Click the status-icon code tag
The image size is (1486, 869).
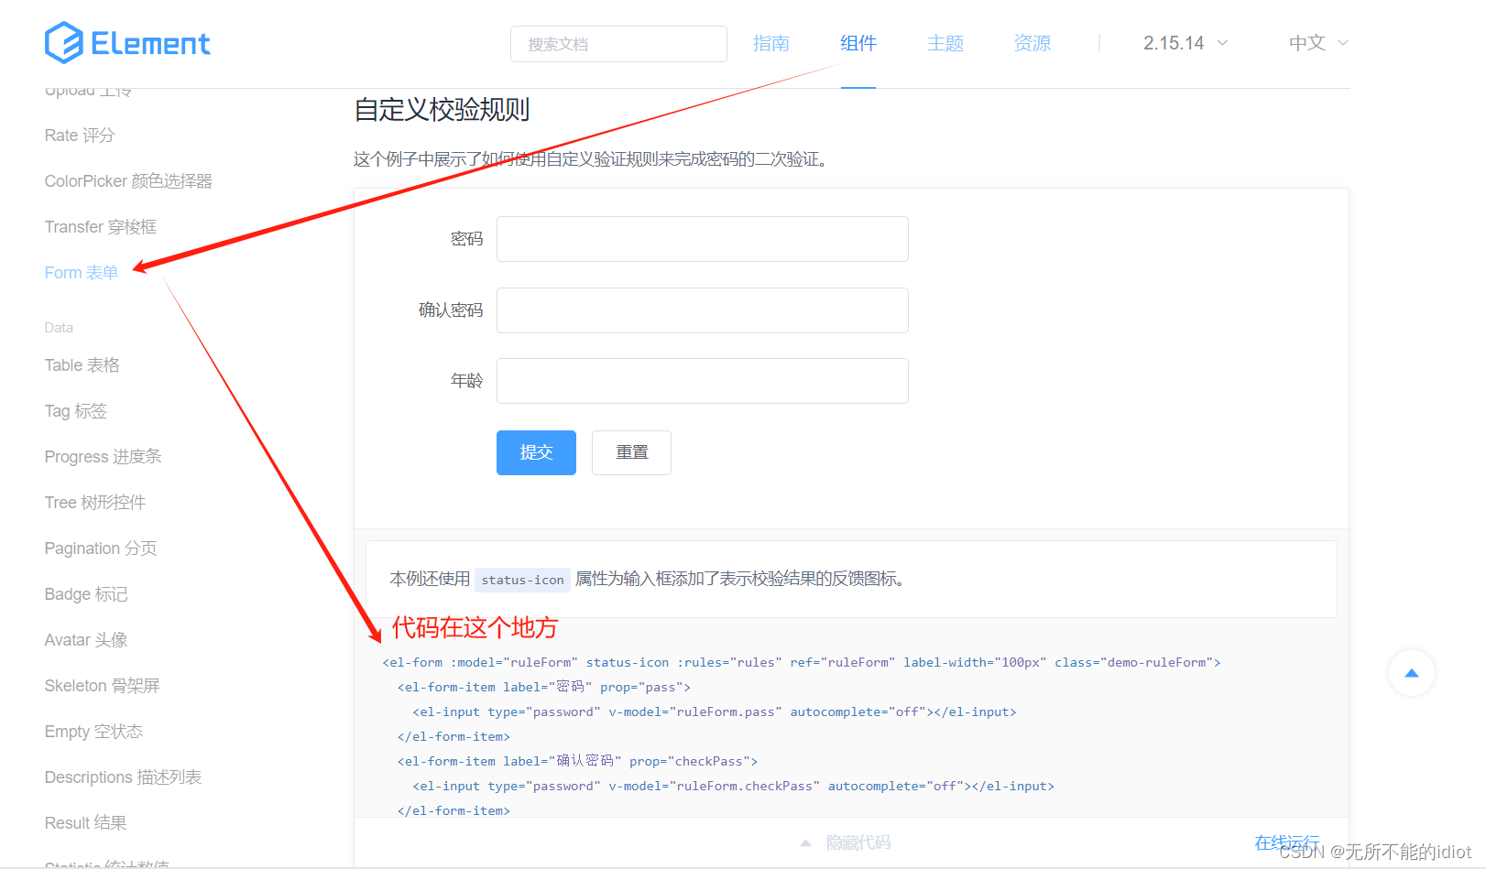(522, 580)
